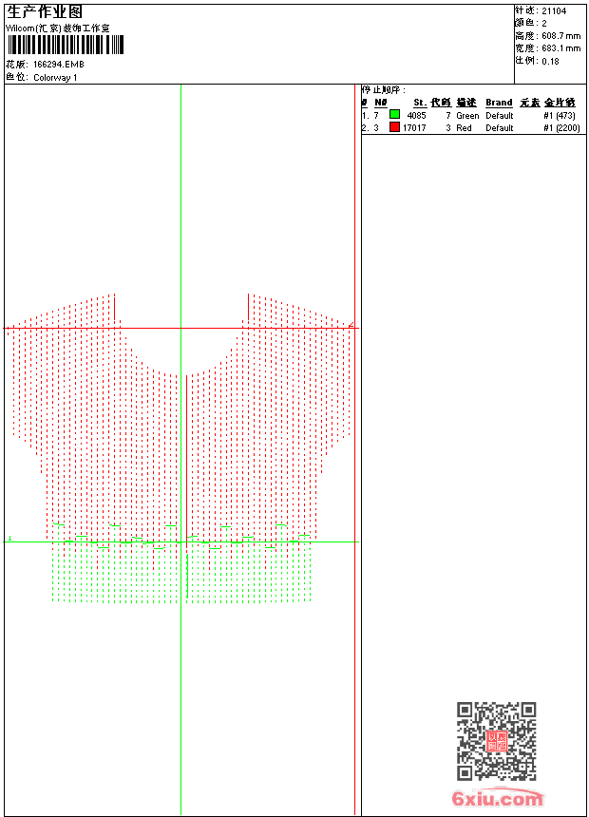Click the '代码' column header
Screen dimensions: 589x817
pyautogui.click(x=441, y=103)
